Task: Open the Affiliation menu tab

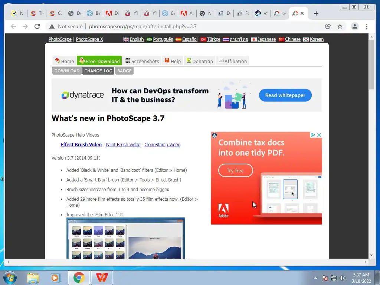Action: click(233, 61)
